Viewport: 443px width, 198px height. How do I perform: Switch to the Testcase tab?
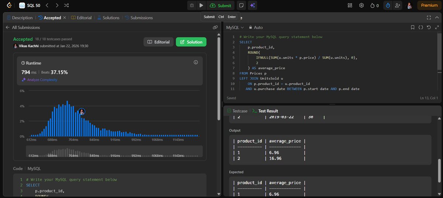[x=237, y=111]
